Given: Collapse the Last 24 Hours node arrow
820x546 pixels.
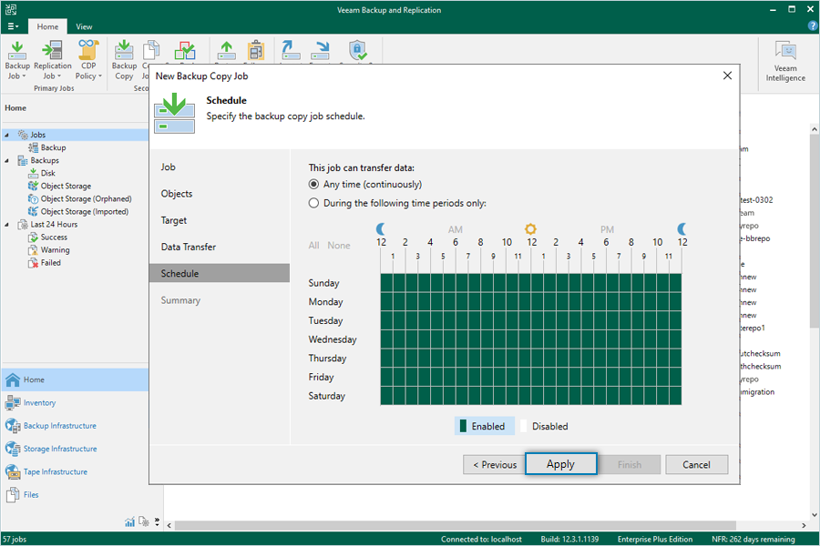Looking at the screenshot, I should coord(6,225).
